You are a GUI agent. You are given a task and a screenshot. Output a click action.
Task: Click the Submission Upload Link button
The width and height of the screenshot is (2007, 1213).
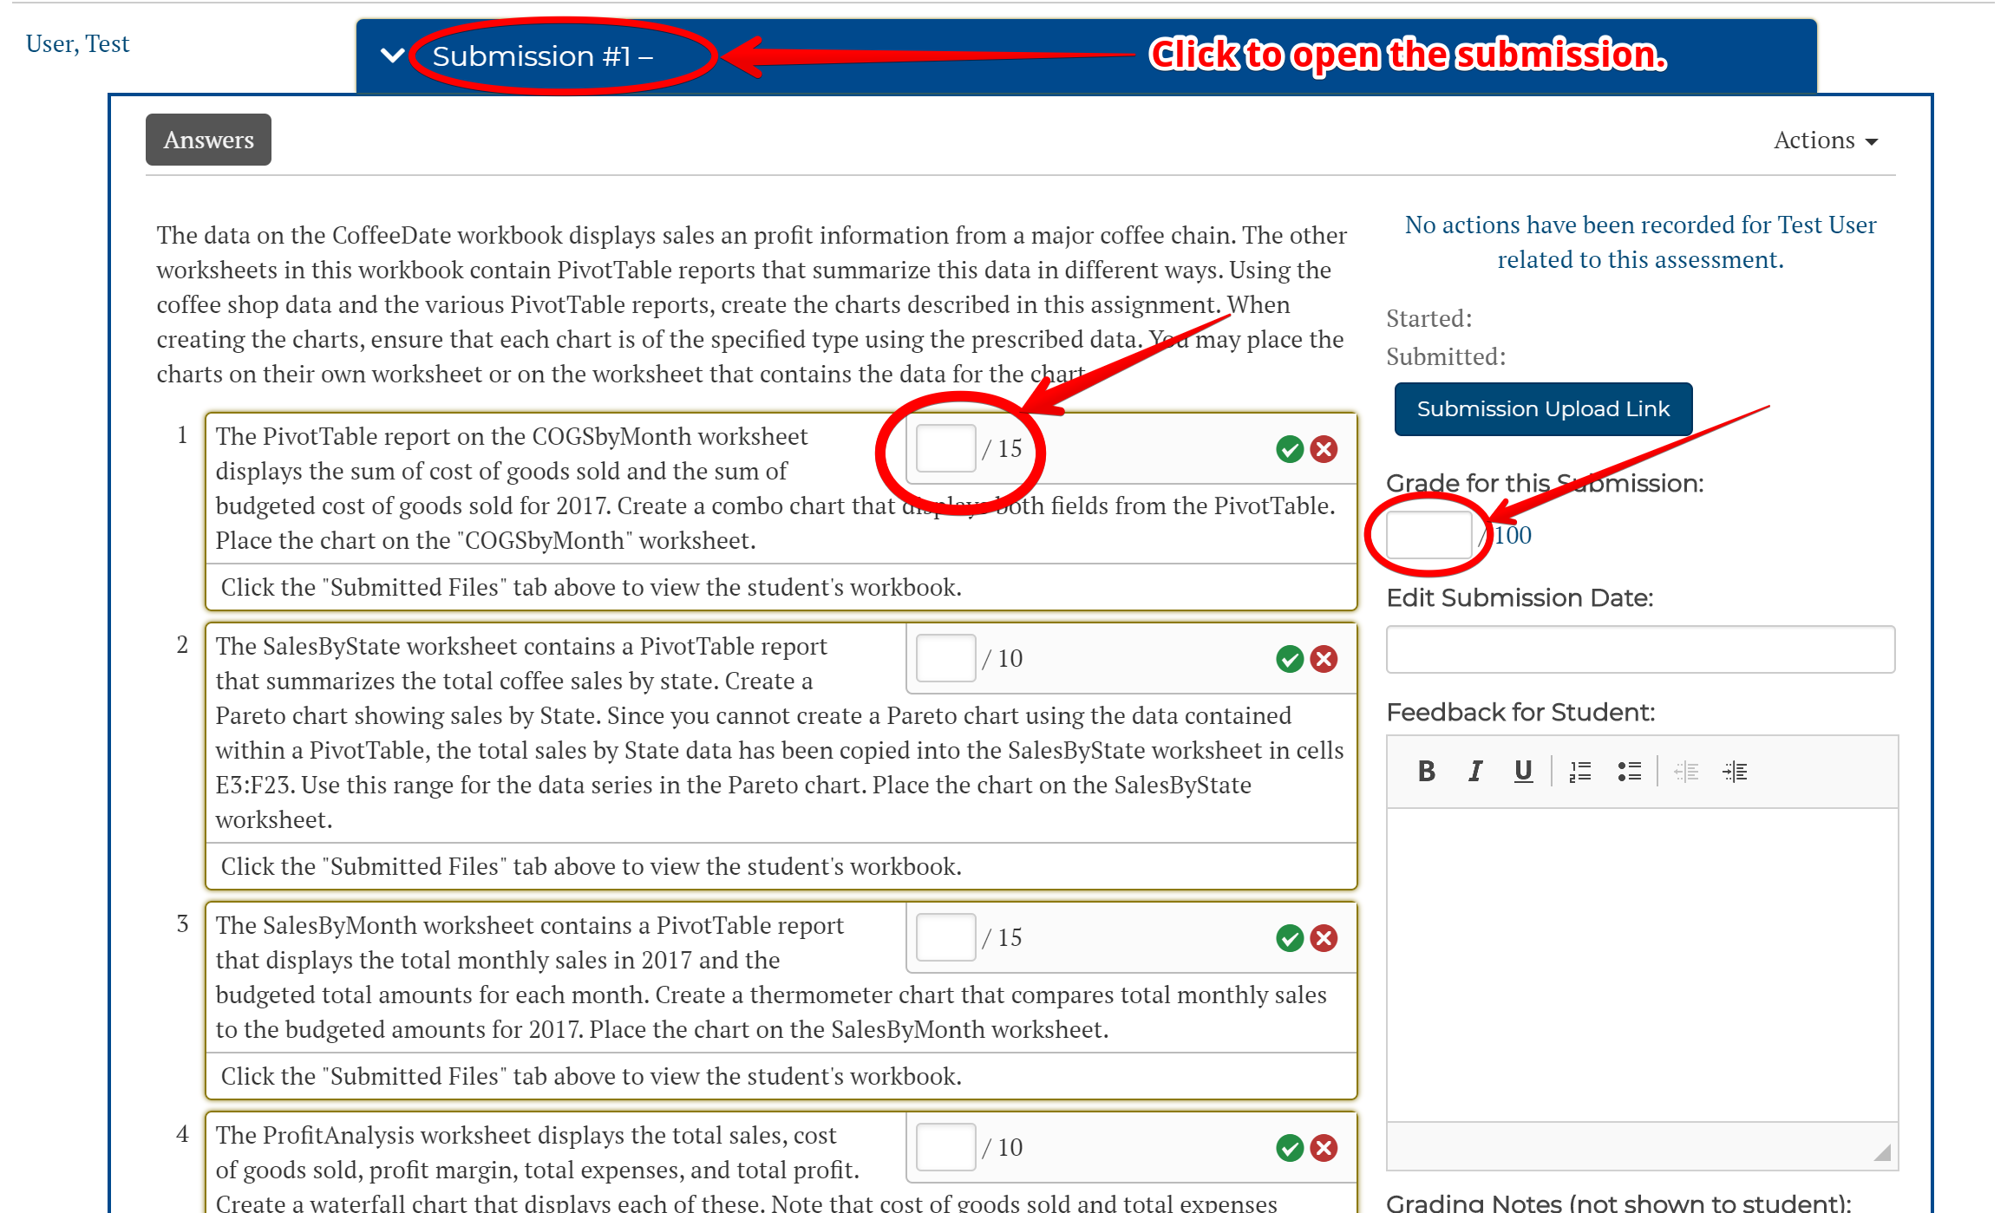(1542, 409)
